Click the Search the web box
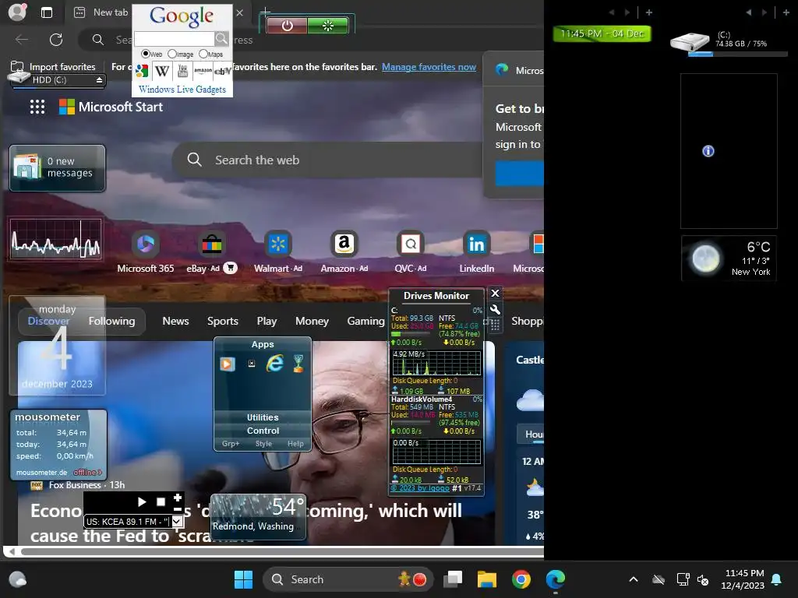This screenshot has width=798, height=598. (x=328, y=160)
